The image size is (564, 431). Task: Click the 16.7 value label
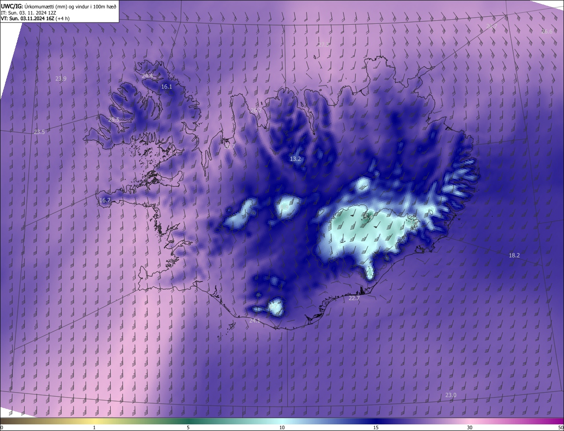(105, 201)
